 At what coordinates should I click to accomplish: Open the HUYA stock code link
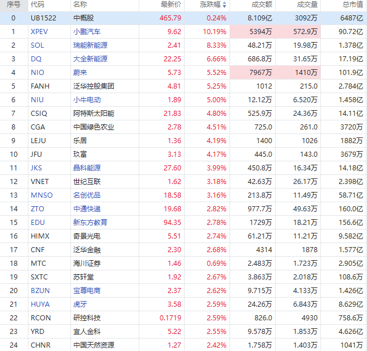[x=40, y=304]
